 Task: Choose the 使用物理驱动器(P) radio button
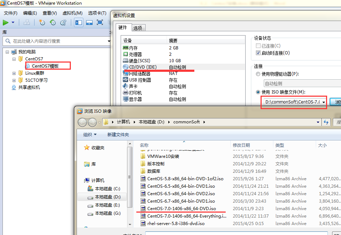point(258,74)
